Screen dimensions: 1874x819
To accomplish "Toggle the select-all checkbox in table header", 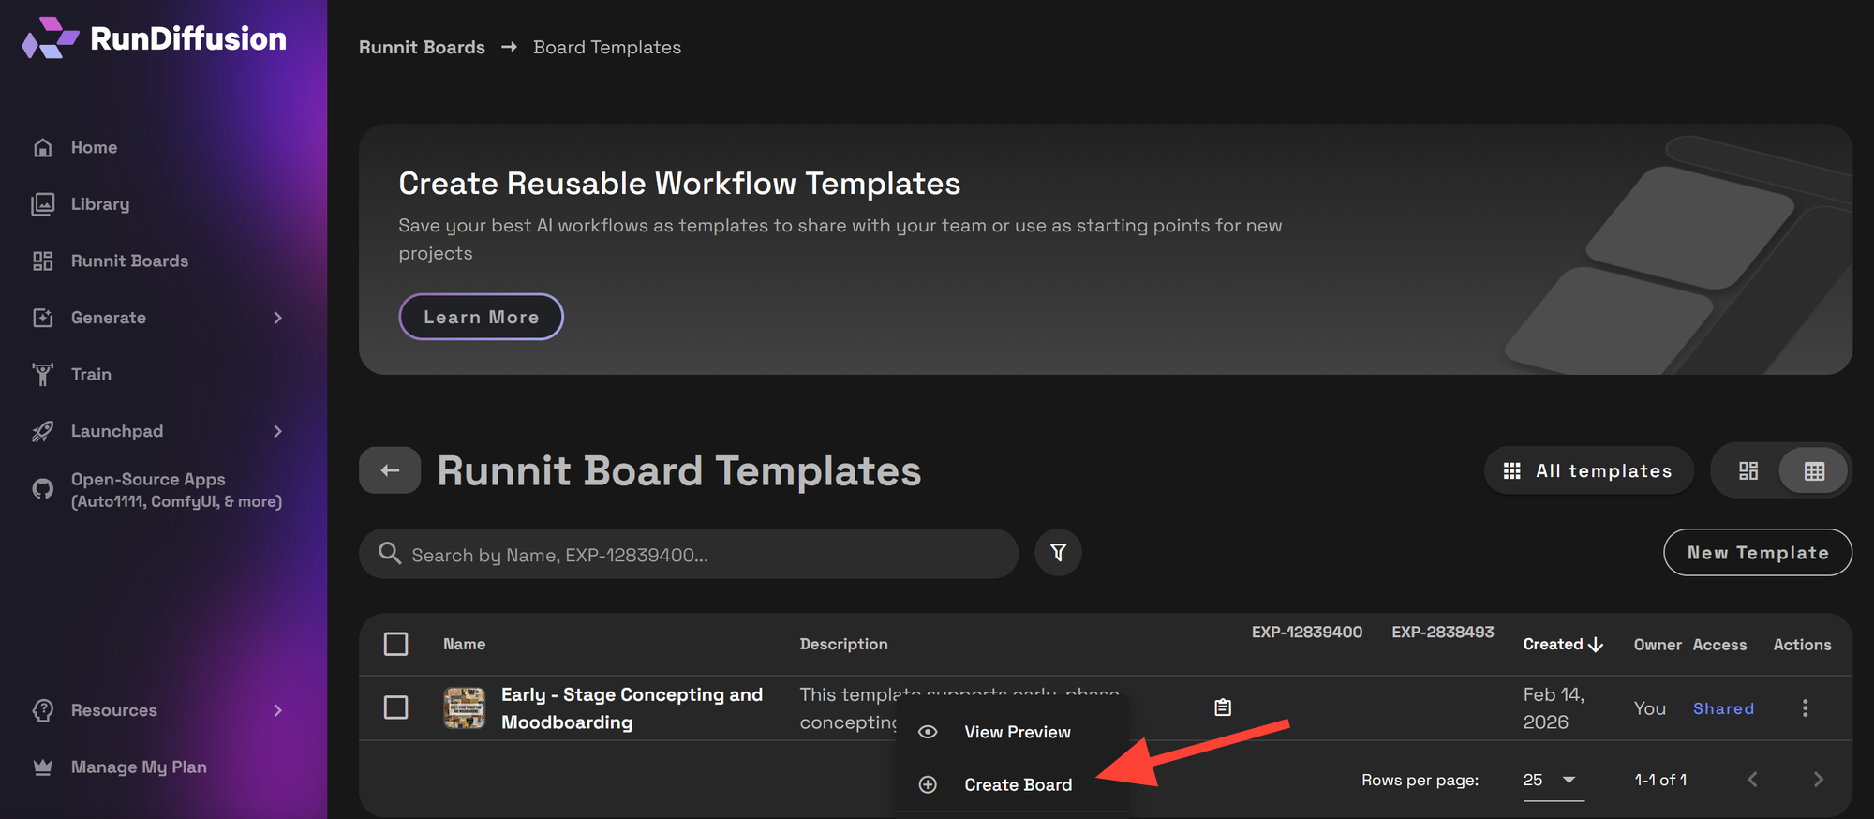I will click(x=396, y=645).
